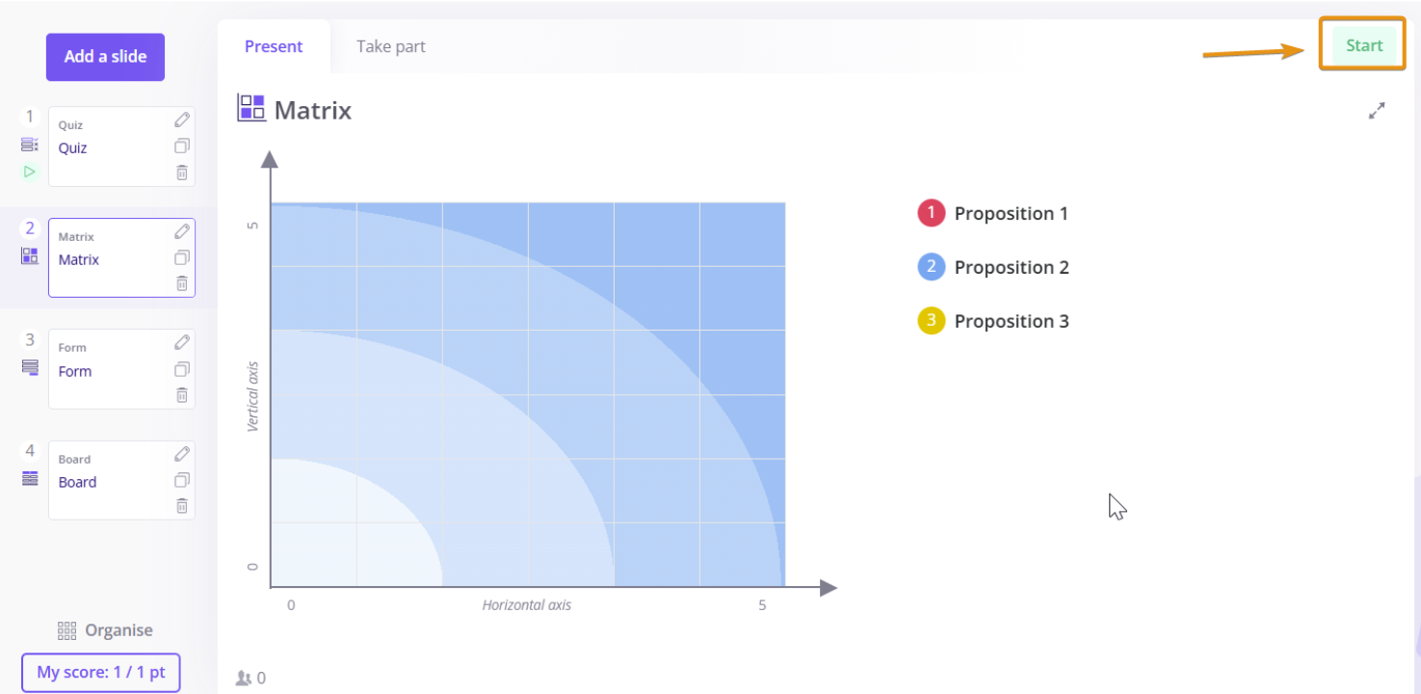Delete the Quiz slide
1421x694 pixels.
coord(182,173)
